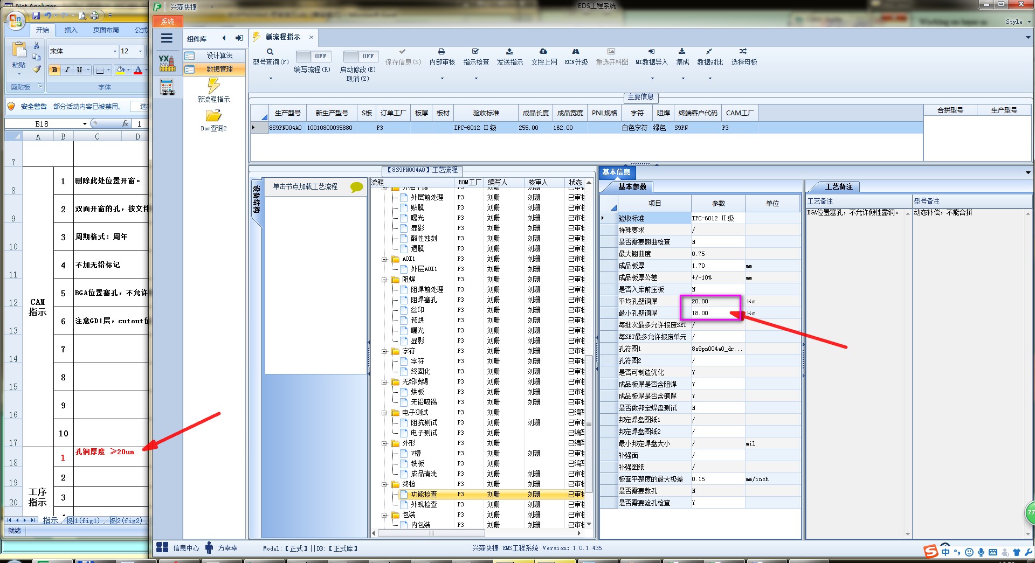Screen dimensions: 1035x563
Task: Click the Format Painter brush in Excel
Action: pos(36,69)
